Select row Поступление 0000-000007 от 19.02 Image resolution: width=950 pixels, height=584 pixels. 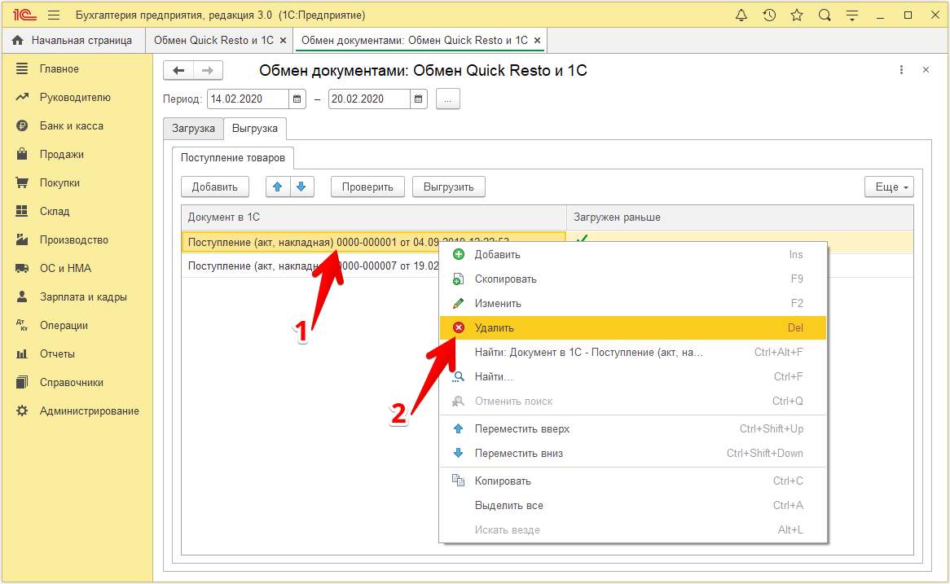tap(310, 266)
